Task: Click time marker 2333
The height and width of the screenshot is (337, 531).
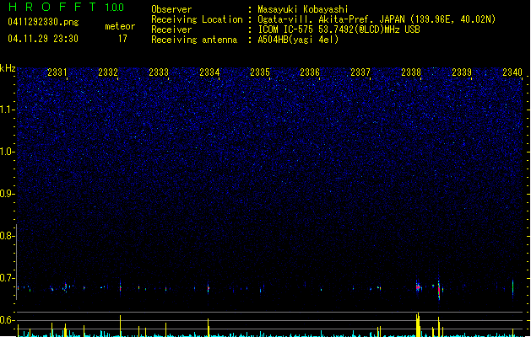Action: pyautogui.click(x=159, y=72)
